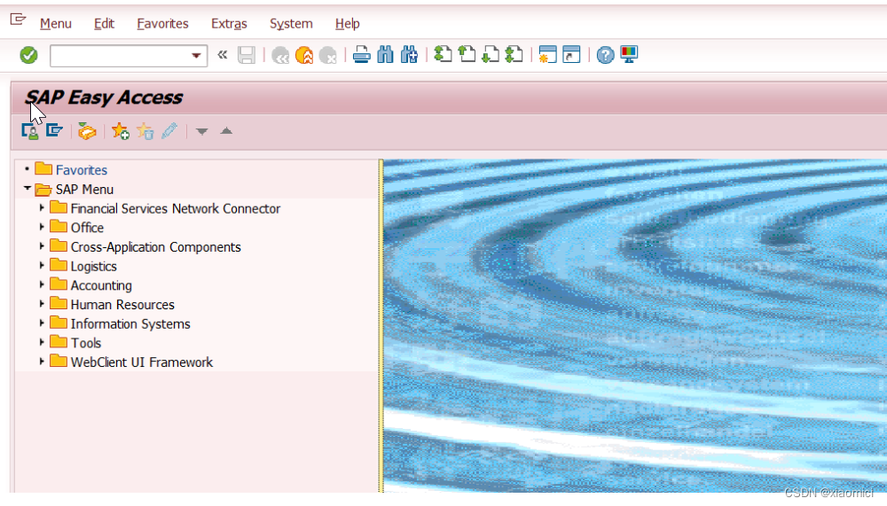The width and height of the screenshot is (887, 506).
Task: Click the Generate Shortcut icon
Action: [571, 54]
